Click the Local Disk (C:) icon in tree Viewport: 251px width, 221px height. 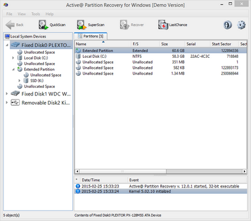pos(20,58)
